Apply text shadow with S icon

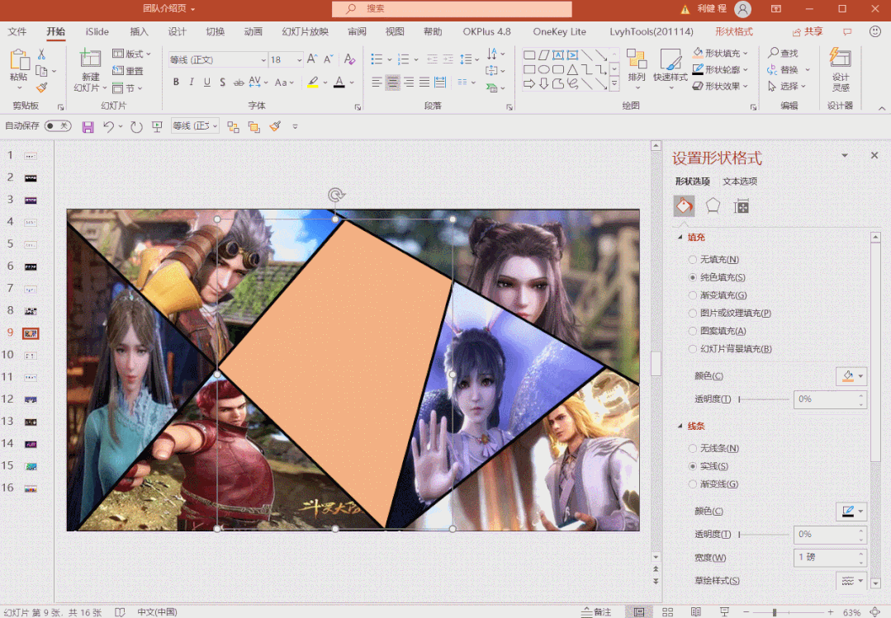(222, 83)
